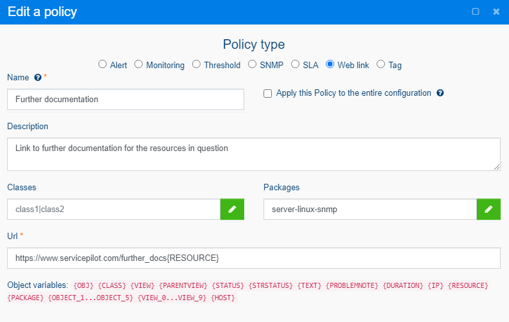Focus the Name input field
Viewport: 509px width, 322px height.
pos(125,100)
